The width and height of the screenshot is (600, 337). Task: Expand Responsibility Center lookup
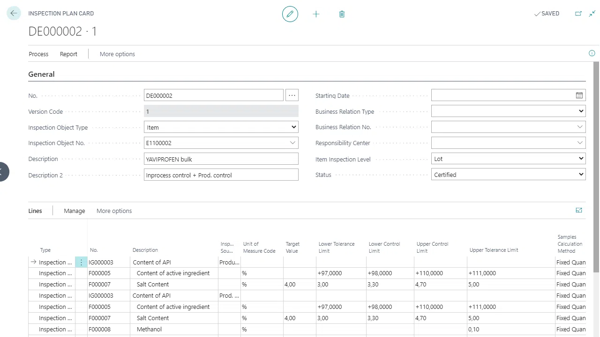[580, 143]
